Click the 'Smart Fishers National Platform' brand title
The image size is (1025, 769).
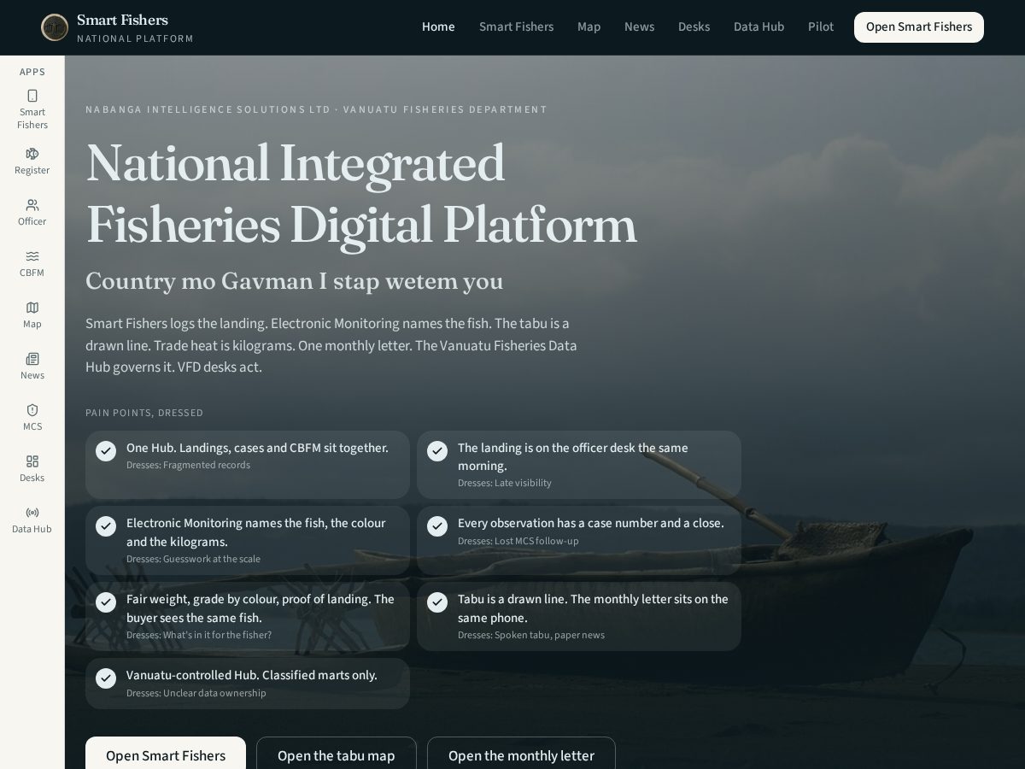pos(135,28)
